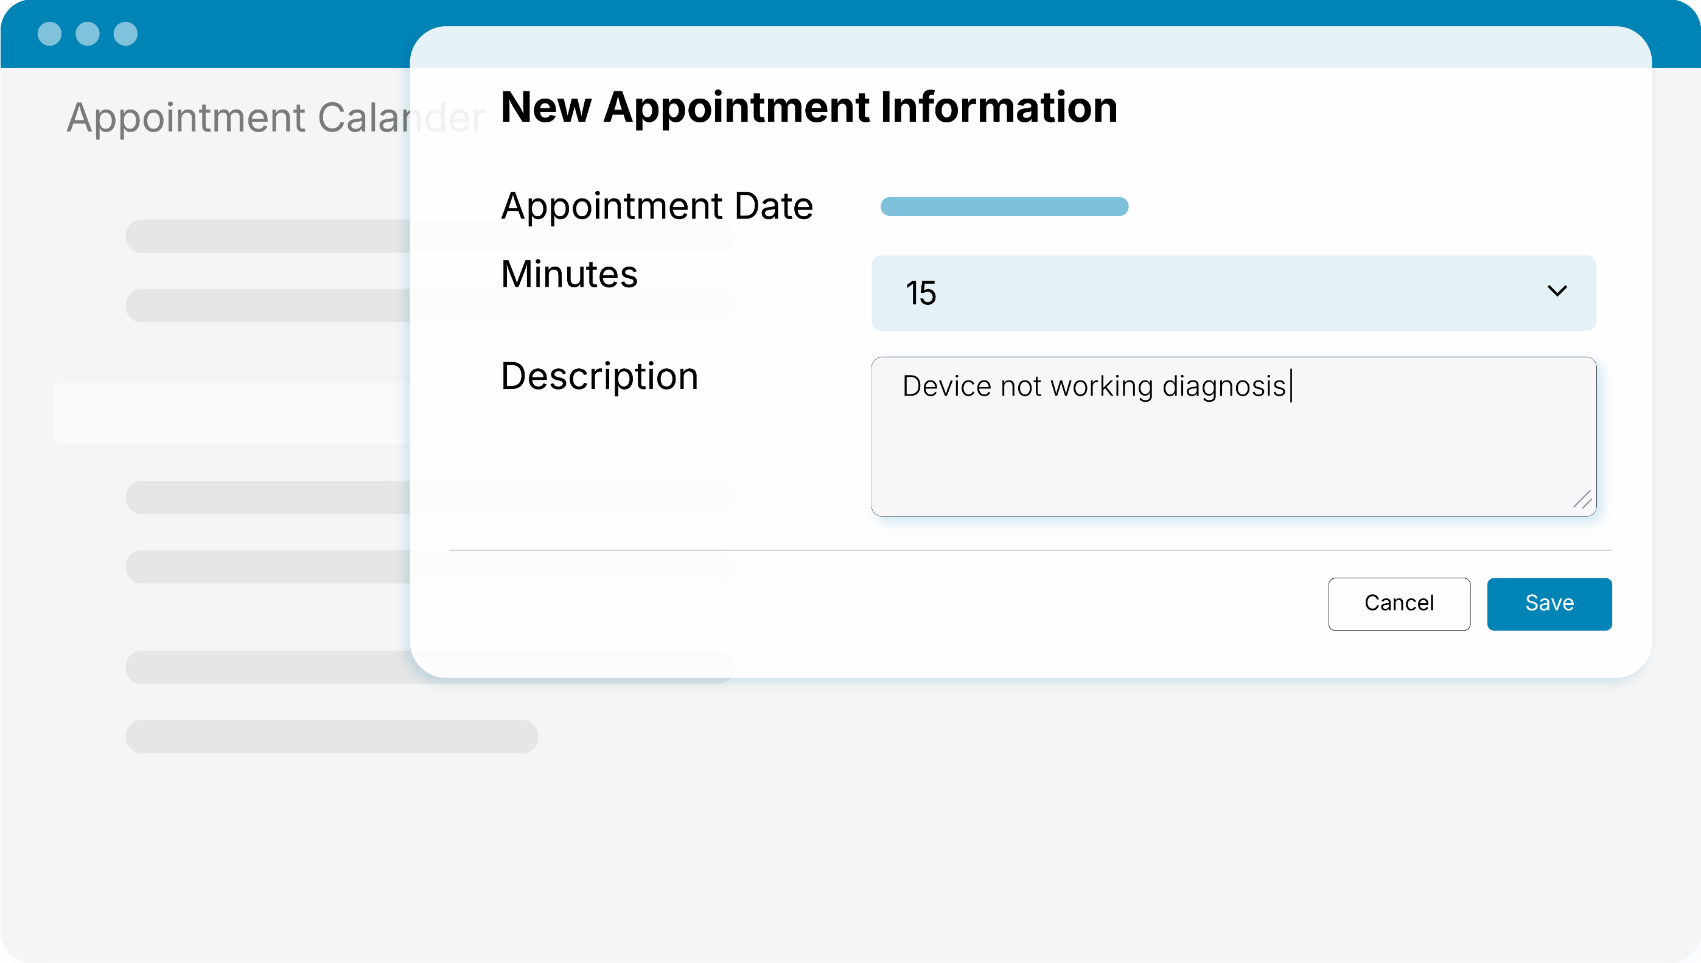The width and height of the screenshot is (1701, 963).
Task: Click into the Description text area
Action: (1234, 436)
